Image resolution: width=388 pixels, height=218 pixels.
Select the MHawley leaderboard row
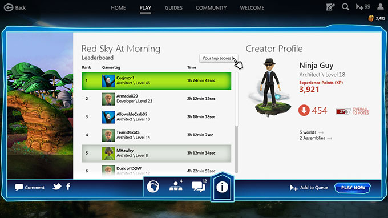156,154
